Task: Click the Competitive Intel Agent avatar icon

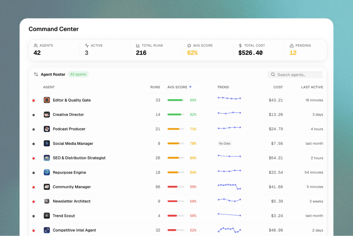Action: [x=47, y=230]
